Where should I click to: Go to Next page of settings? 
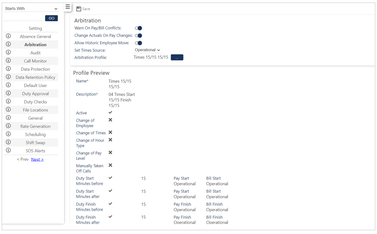click(x=37, y=159)
